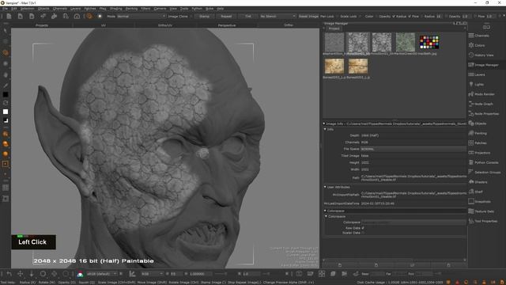Select the MarbleGreen02 image thumbnail

[406, 42]
